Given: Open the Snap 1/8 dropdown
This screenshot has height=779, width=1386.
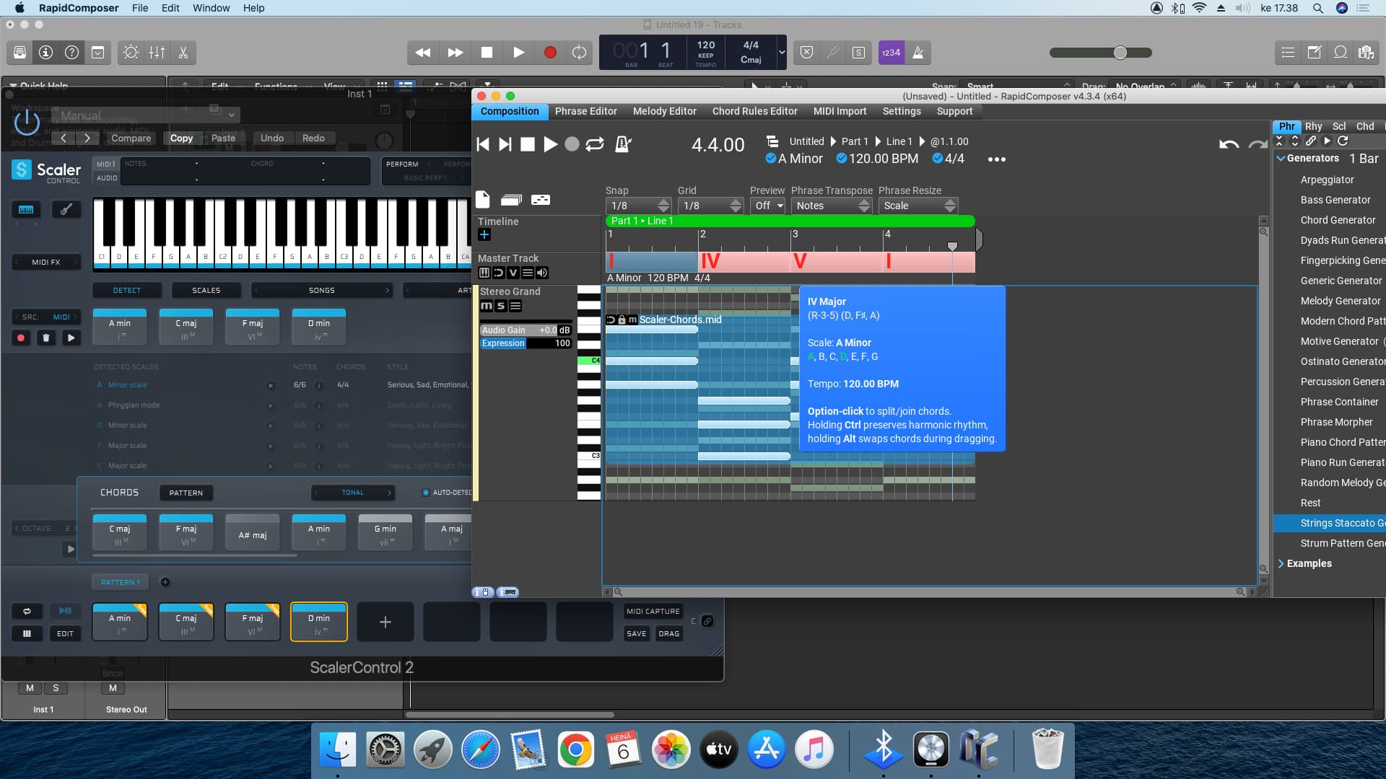Looking at the screenshot, I should (x=638, y=206).
